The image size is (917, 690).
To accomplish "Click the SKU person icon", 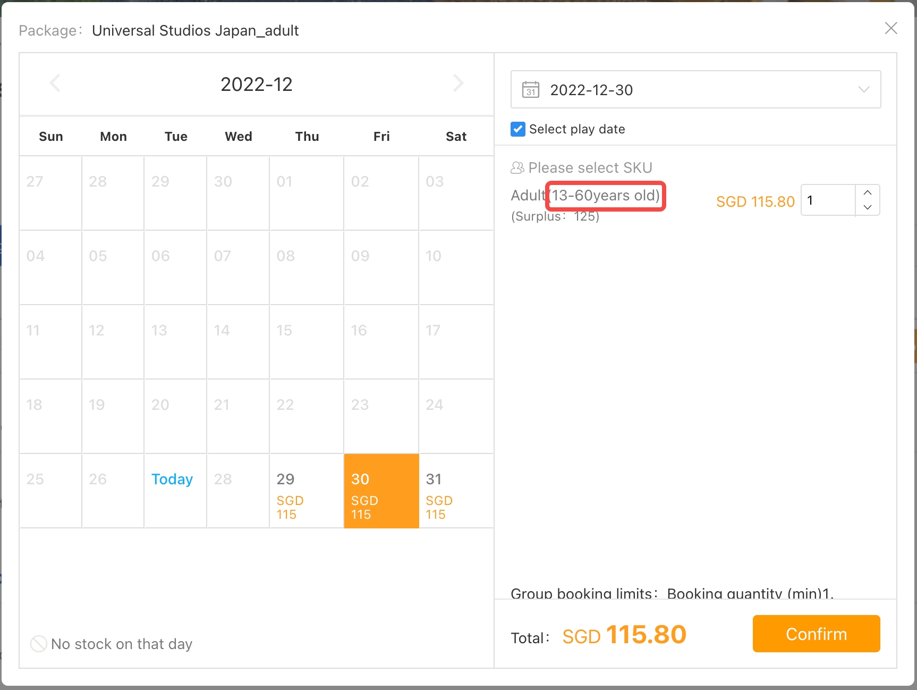I will [517, 168].
